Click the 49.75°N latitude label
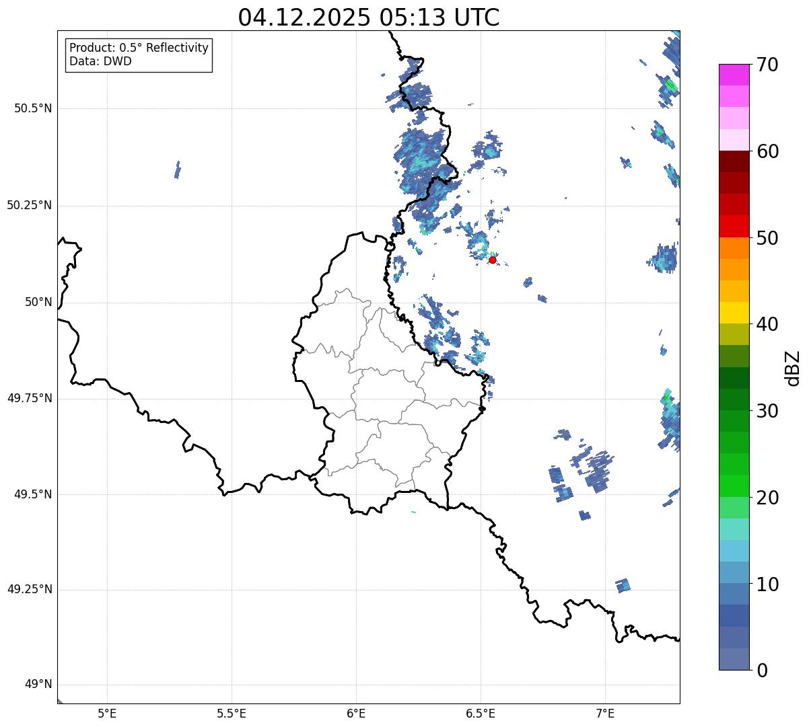This screenshot has height=727, width=809. [x=30, y=398]
